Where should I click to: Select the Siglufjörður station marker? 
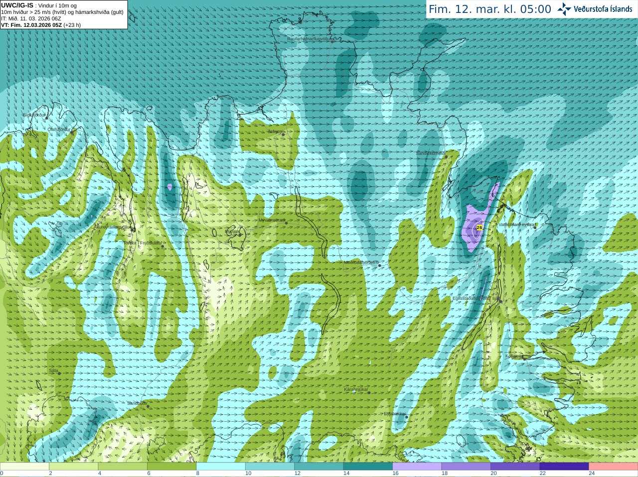tap(47, 118)
